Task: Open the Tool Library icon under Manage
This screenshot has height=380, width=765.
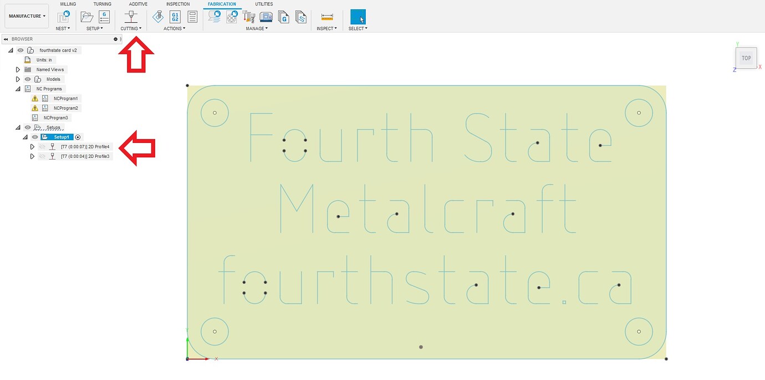Action: pyautogui.click(x=249, y=17)
